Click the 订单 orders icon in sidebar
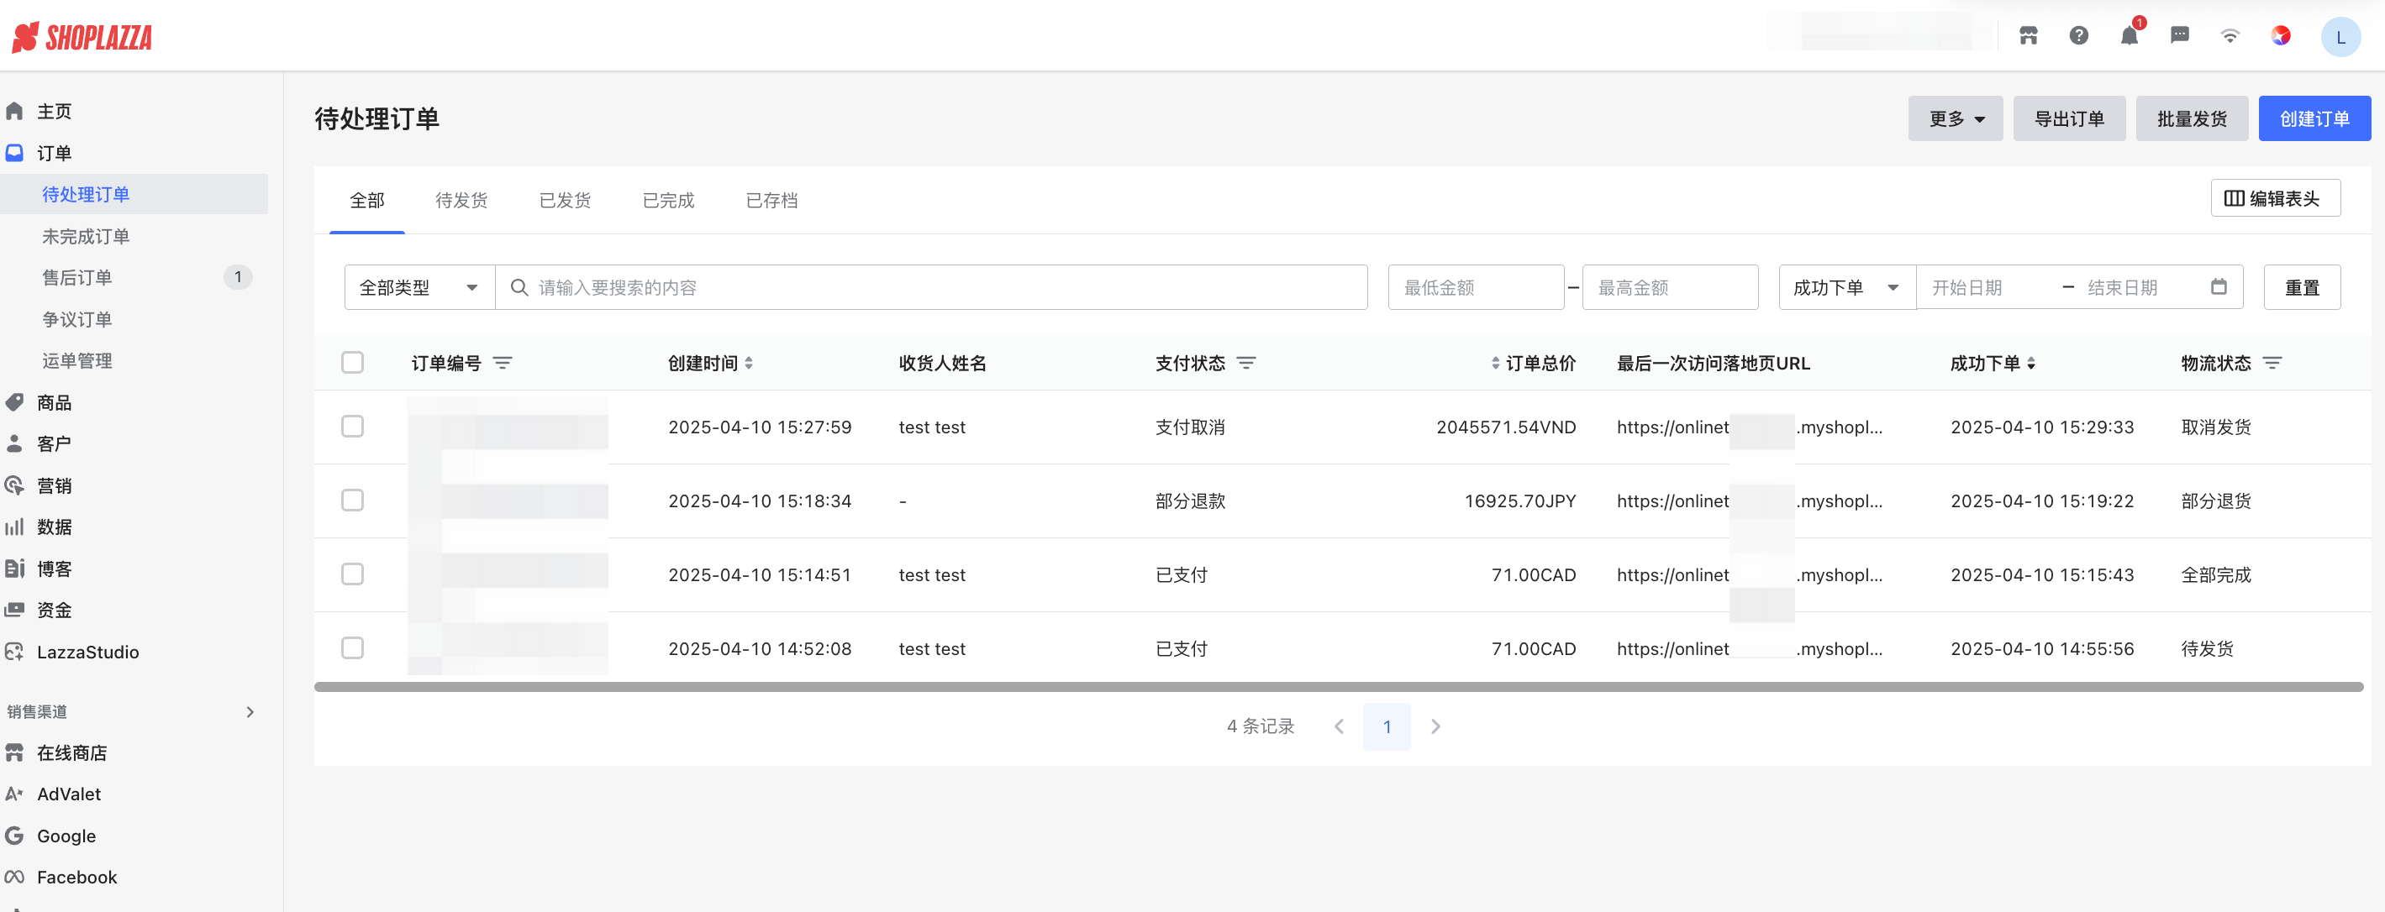2385x912 pixels. click(x=15, y=153)
